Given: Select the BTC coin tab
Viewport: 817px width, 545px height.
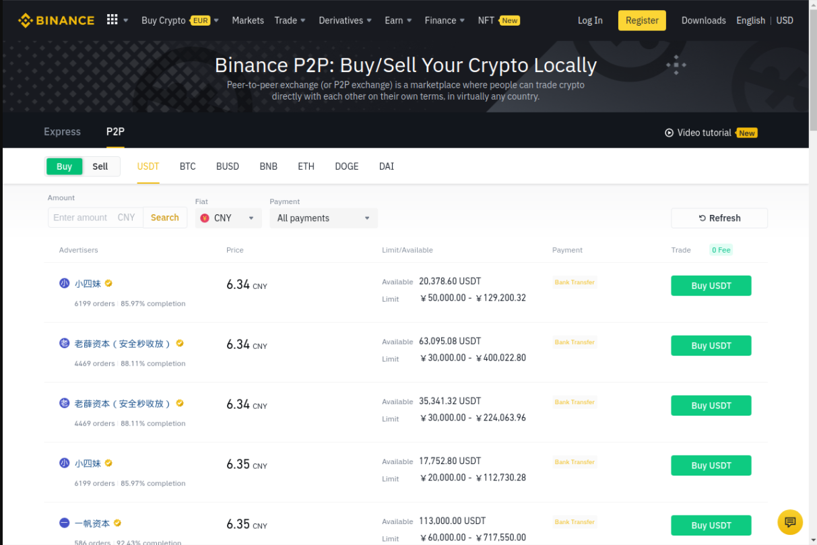Looking at the screenshot, I should pos(188,166).
